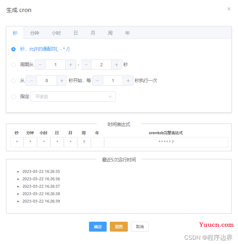Open the 可多选 dropdown

click(73, 96)
